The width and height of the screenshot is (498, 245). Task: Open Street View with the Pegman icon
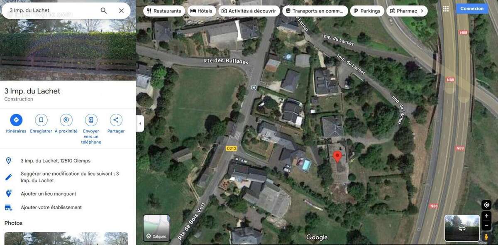486,237
